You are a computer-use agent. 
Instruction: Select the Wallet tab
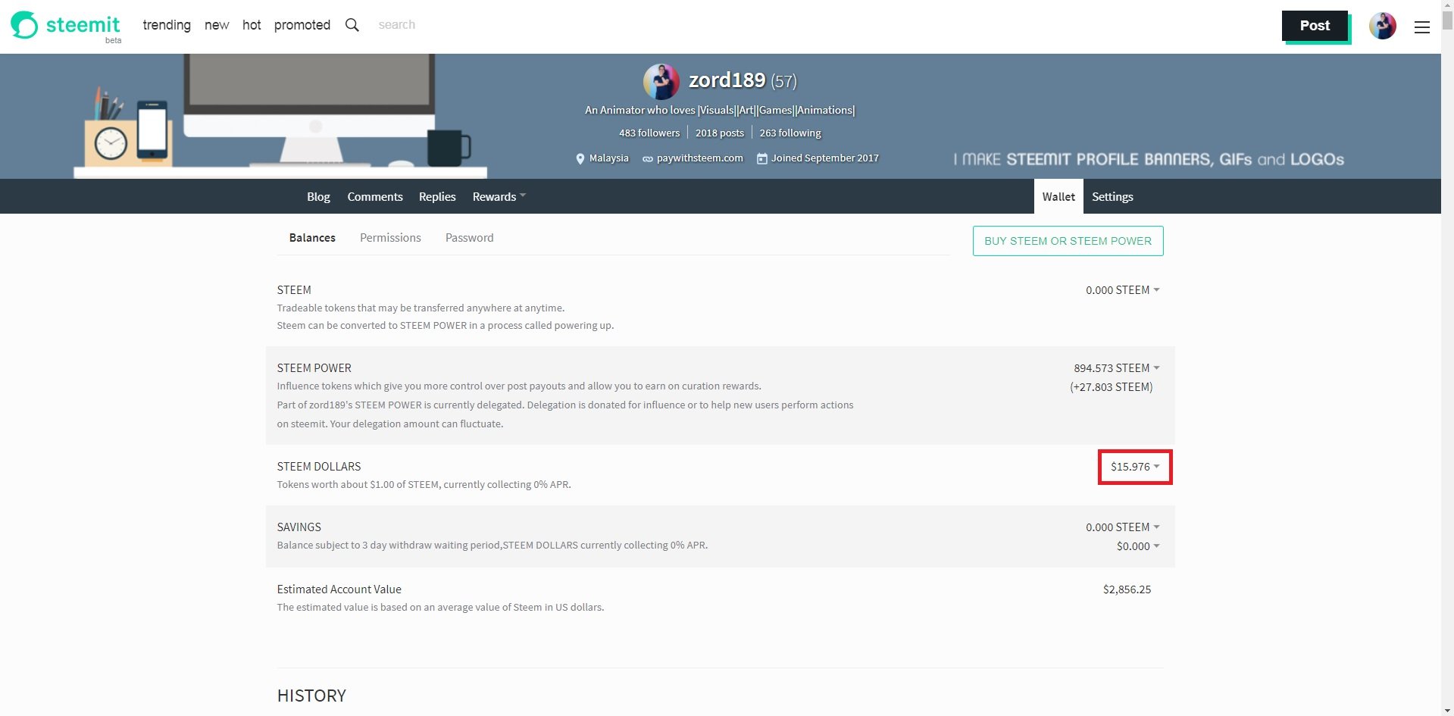(x=1058, y=196)
